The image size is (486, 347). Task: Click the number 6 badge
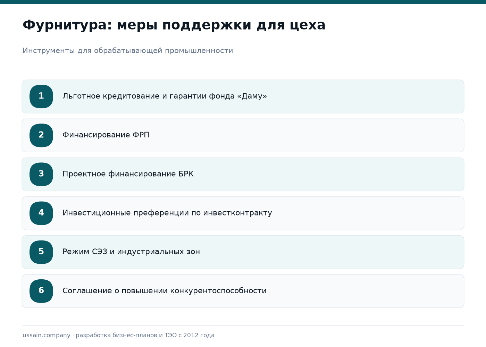pyautogui.click(x=41, y=291)
